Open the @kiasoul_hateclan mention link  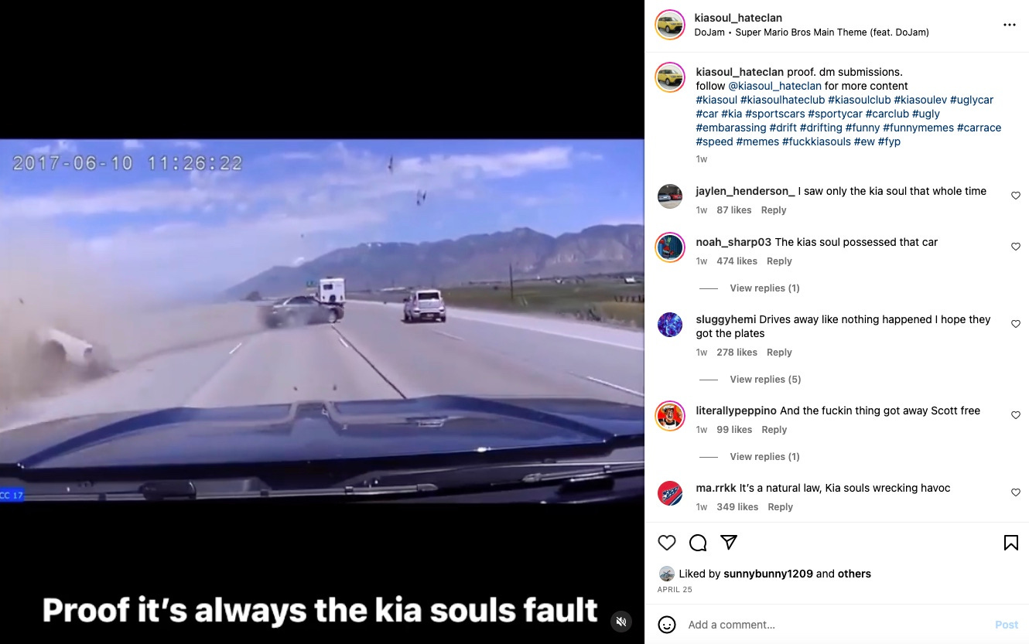click(774, 86)
